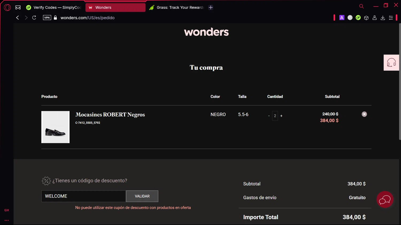Open the red chat bubble widget
The image size is (401, 225).
385,199
